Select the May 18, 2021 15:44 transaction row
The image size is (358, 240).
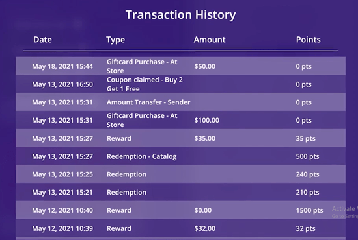[180, 66]
